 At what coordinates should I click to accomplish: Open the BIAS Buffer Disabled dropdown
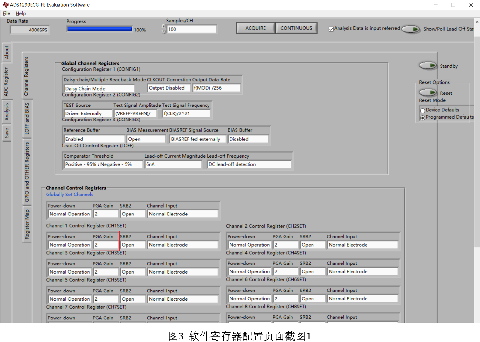[x=248, y=139]
